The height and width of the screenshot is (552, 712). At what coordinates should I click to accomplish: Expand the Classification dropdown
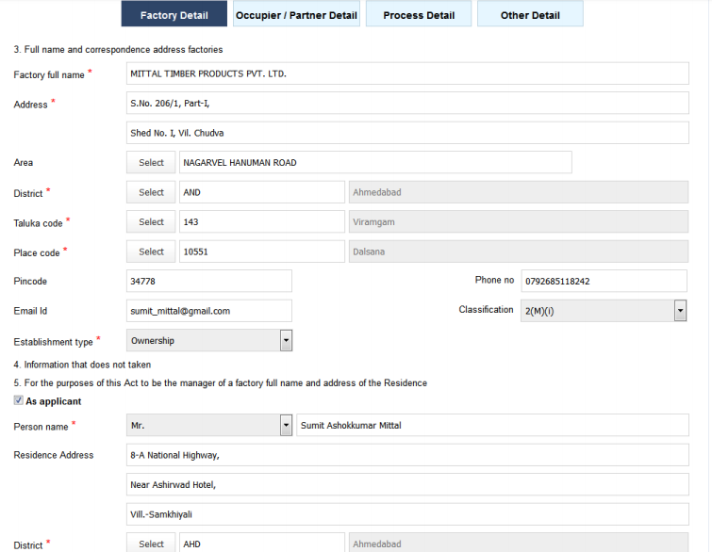click(680, 311)
